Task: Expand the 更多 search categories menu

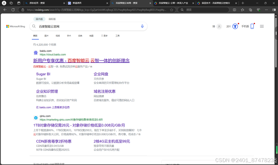Action: 105,36
